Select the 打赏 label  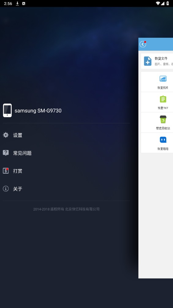click(17, 171)
